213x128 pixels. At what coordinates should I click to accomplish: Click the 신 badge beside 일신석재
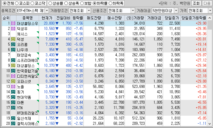click(x=13, y=118)
